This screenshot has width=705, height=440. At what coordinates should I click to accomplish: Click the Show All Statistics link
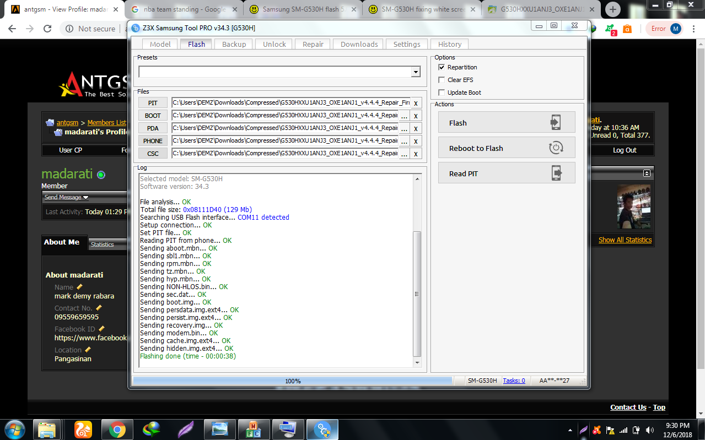[625, 240]
